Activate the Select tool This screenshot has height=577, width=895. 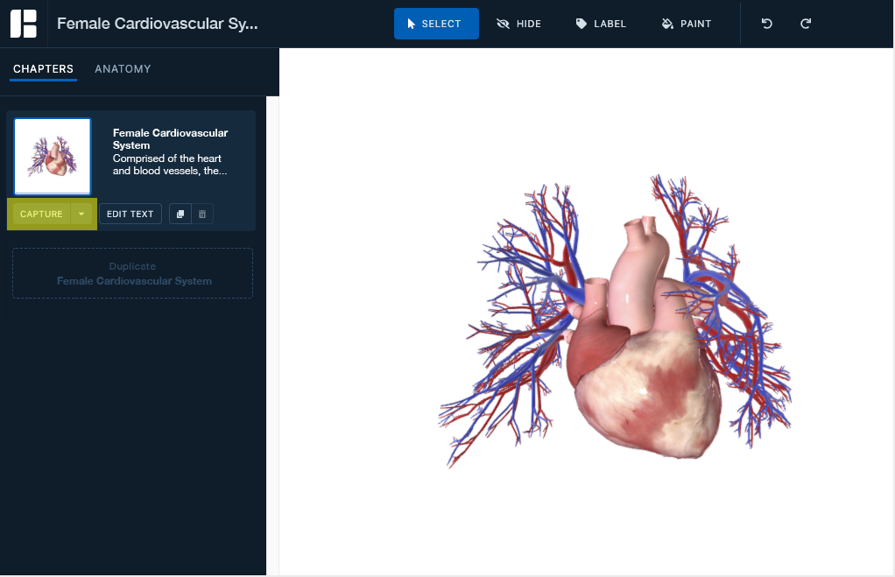point(436,24)
